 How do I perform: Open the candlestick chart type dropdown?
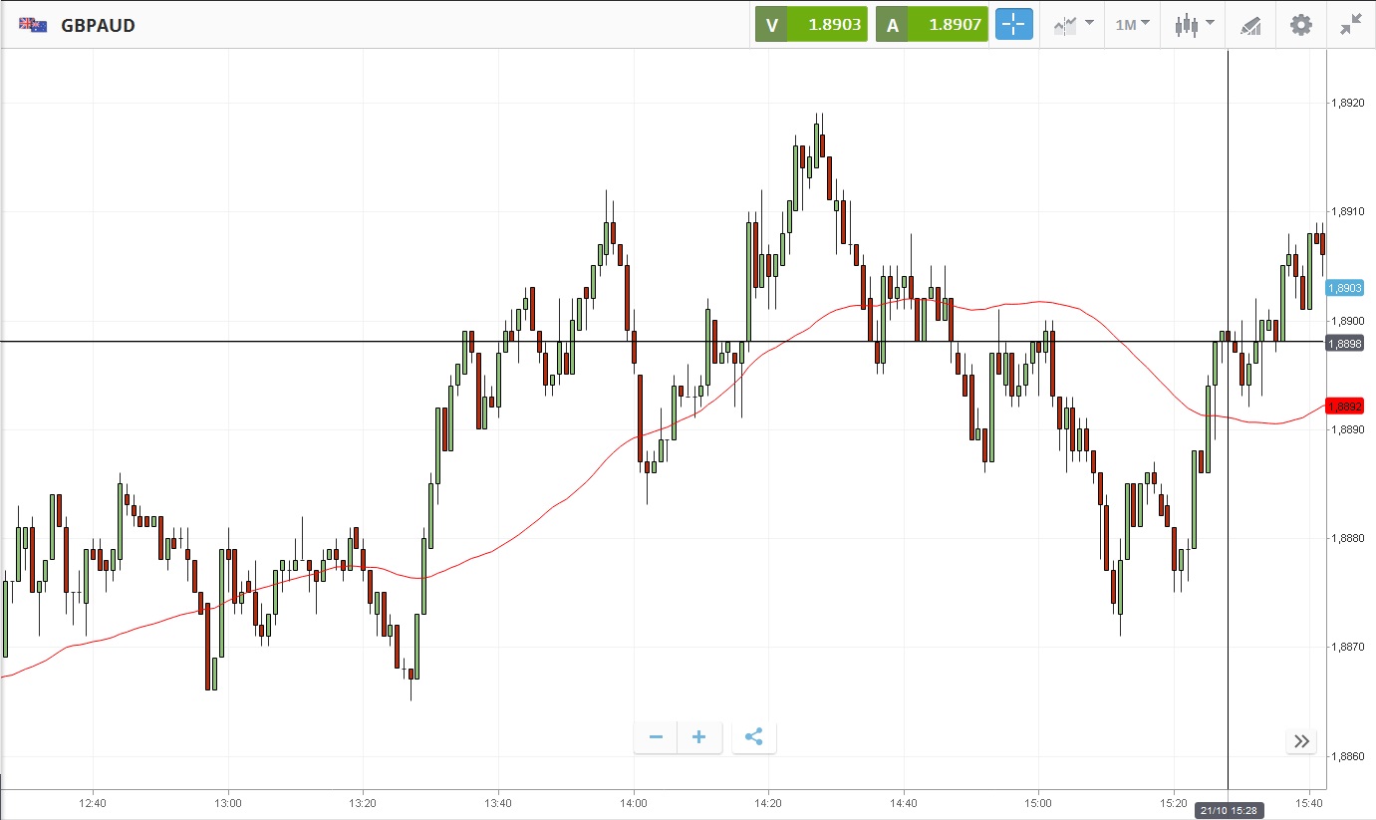(x=1194, y=25)
